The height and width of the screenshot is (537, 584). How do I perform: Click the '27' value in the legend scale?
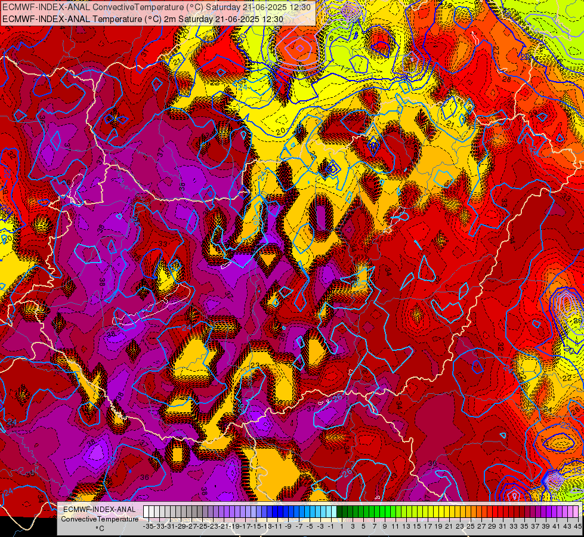tap(481, 527)
